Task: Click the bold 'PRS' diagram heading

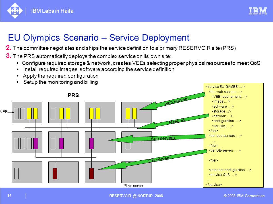Action: coord(73,95)
